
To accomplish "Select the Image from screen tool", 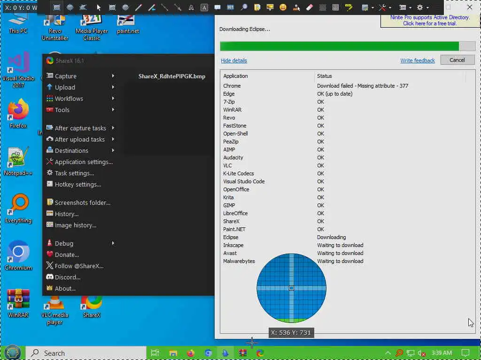I will pyautogui.click(x=270, y=7).
